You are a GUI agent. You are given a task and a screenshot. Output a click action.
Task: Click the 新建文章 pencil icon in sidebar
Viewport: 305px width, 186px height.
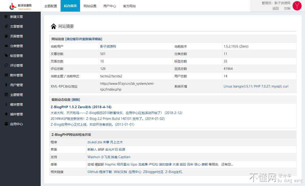(6, 17)
